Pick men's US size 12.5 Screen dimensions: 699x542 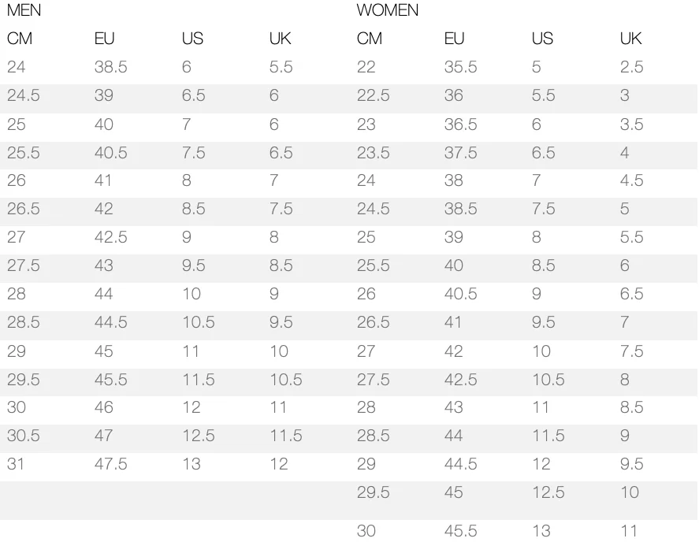[x=198, y=436]
